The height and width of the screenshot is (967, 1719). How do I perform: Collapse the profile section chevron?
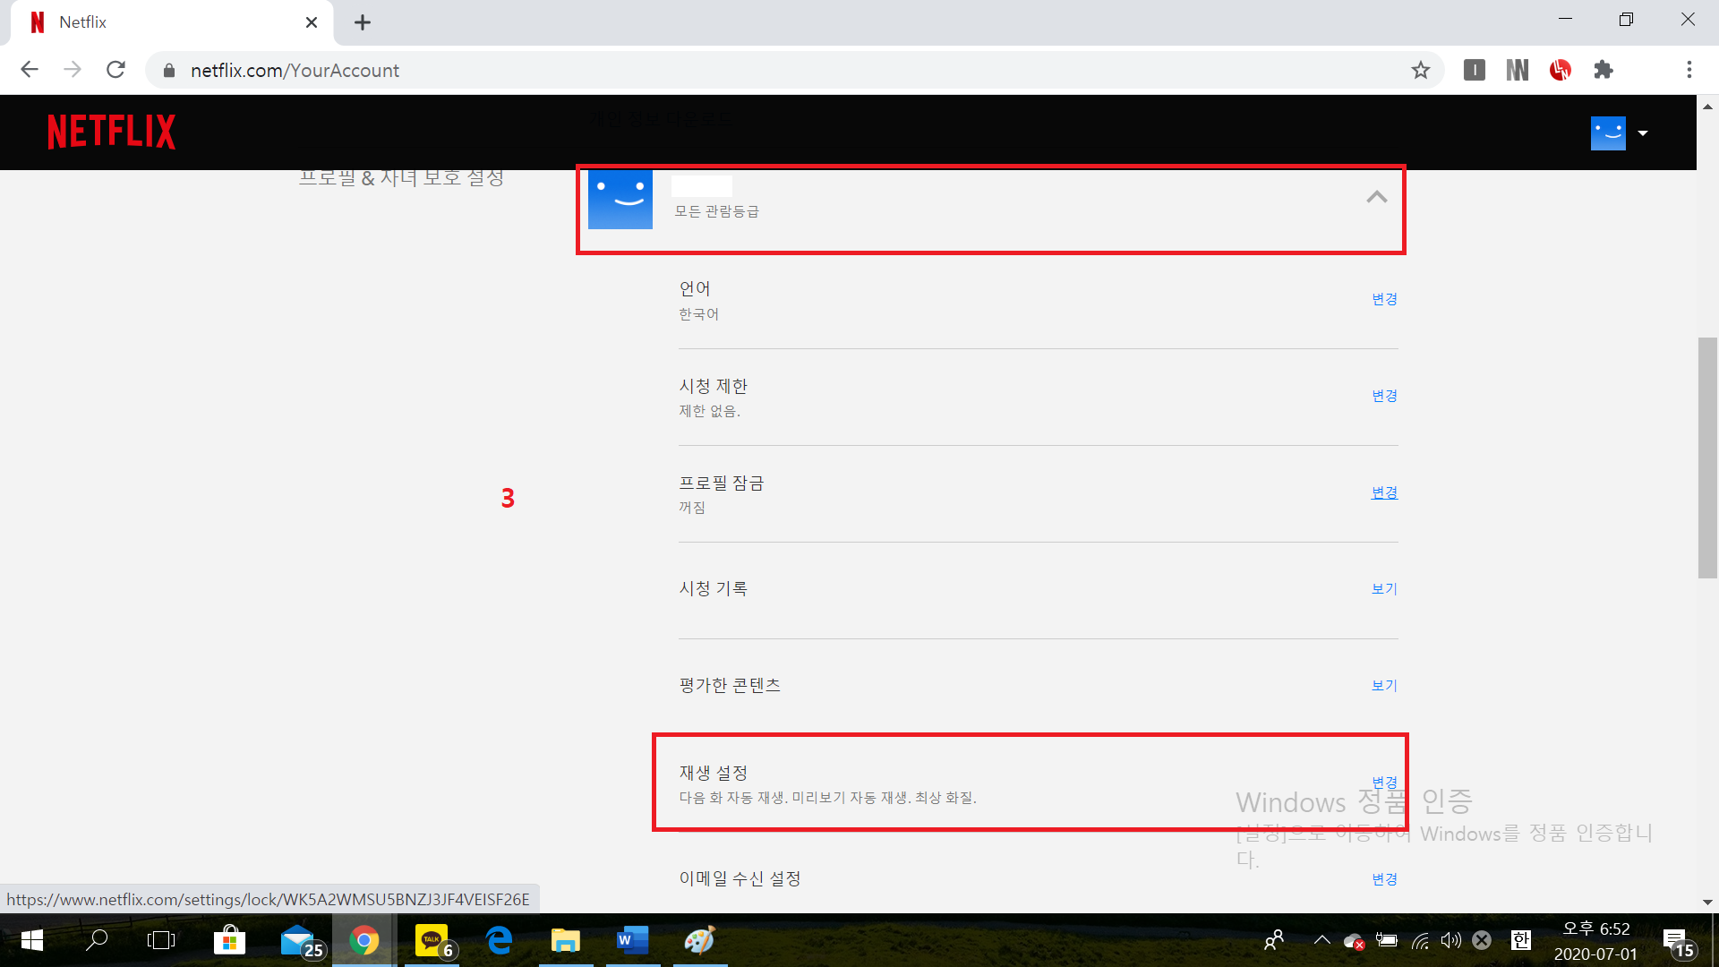pyautogui.click(x=1376, y=198)
